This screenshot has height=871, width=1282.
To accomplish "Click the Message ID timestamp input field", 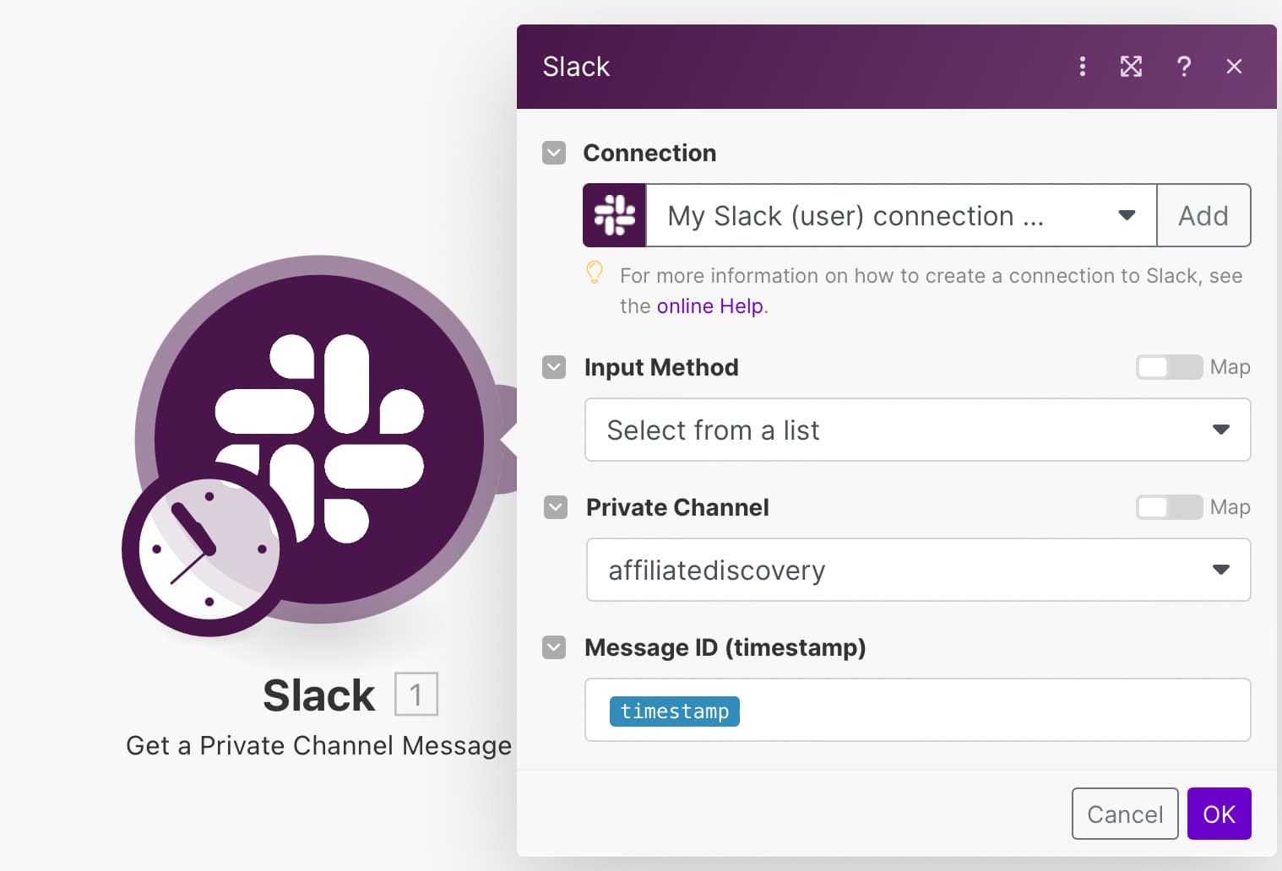I will 917,710.
